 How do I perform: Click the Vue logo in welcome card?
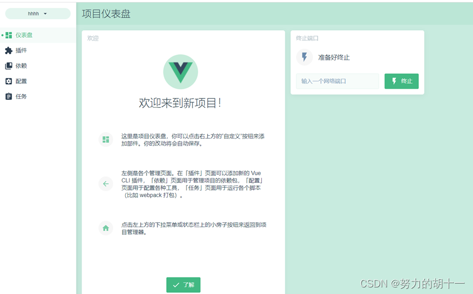(180, 72)
